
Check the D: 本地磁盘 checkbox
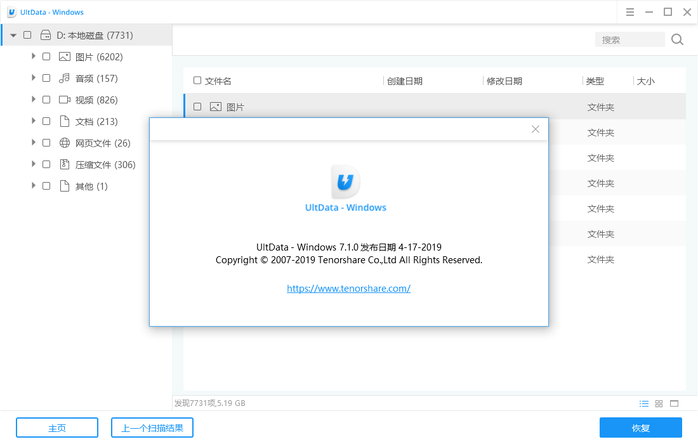point(27,35)
